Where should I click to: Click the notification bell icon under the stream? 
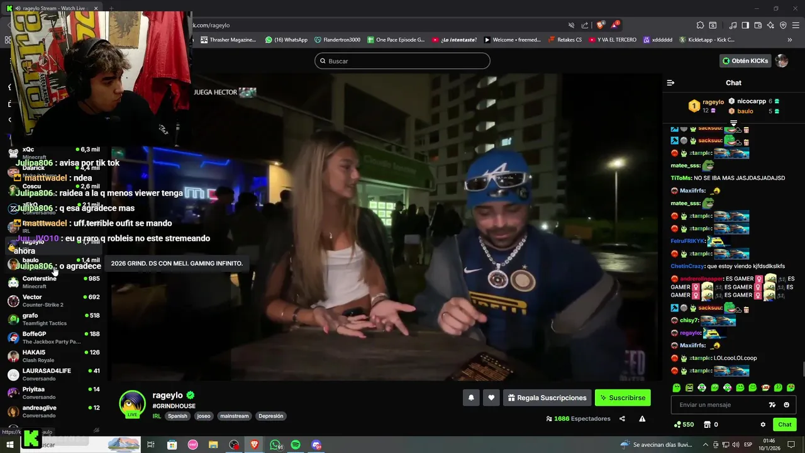click(x=470, y=398)
